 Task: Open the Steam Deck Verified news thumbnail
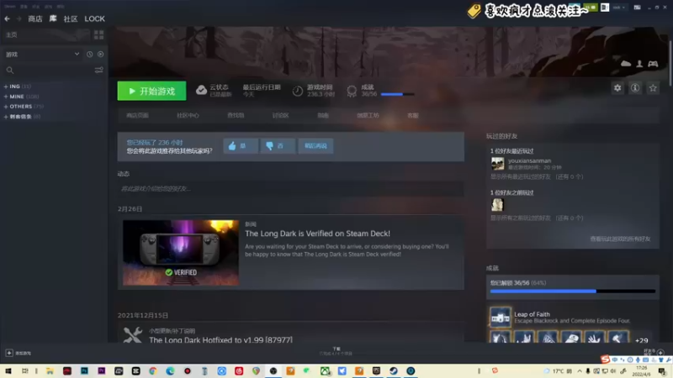coord(181,253)
